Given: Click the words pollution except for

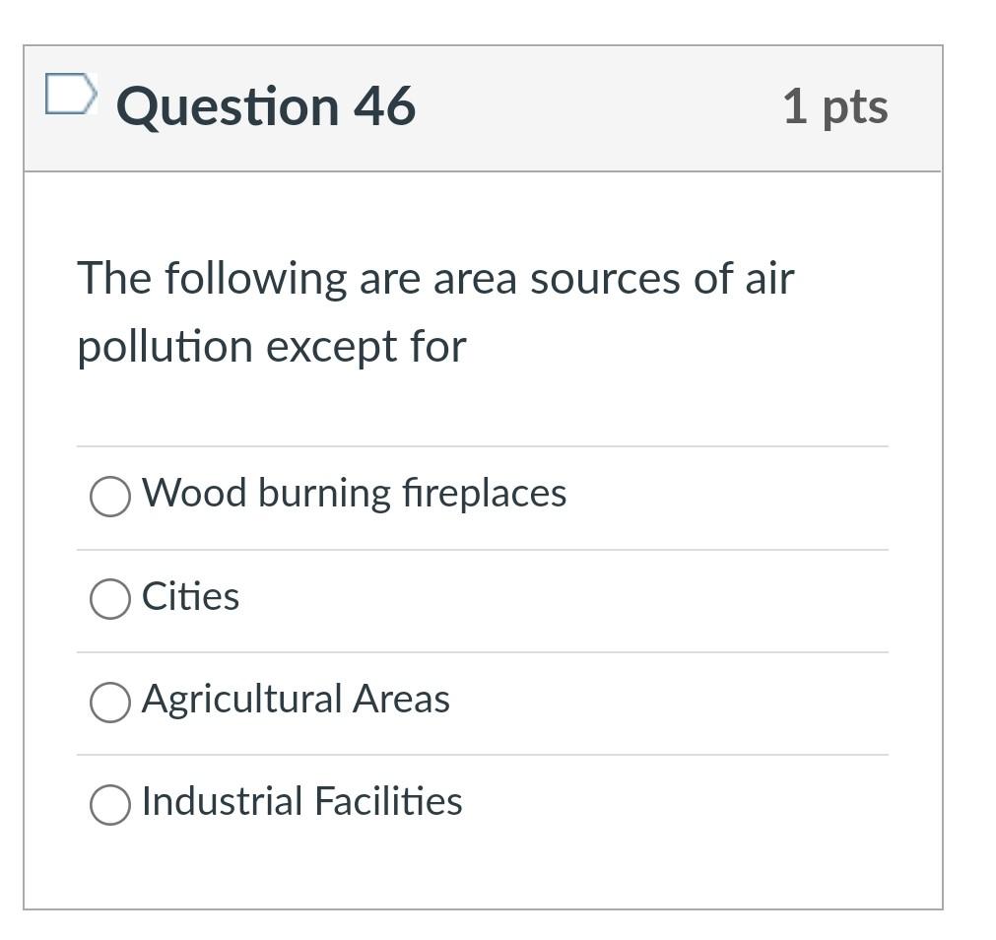Looking at the screenshot, I should (x=272, y=347).
